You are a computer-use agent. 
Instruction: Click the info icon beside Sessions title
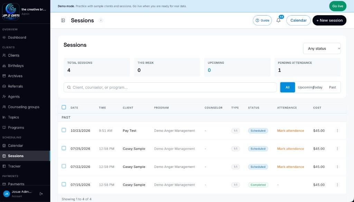click(x=101, y=20)
